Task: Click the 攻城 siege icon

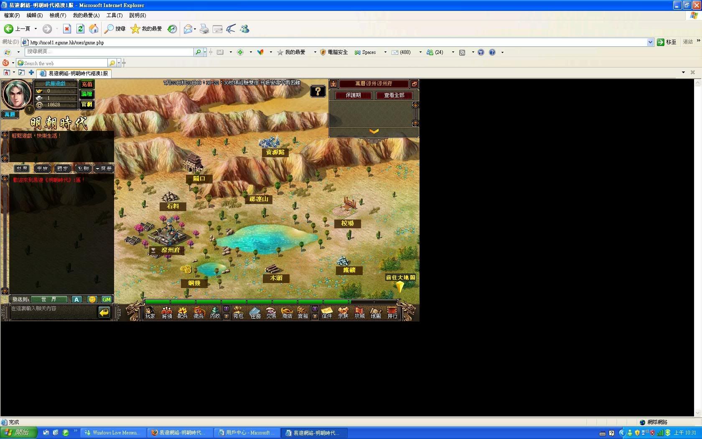Action: pyautogui.click(x=359, y=312)
